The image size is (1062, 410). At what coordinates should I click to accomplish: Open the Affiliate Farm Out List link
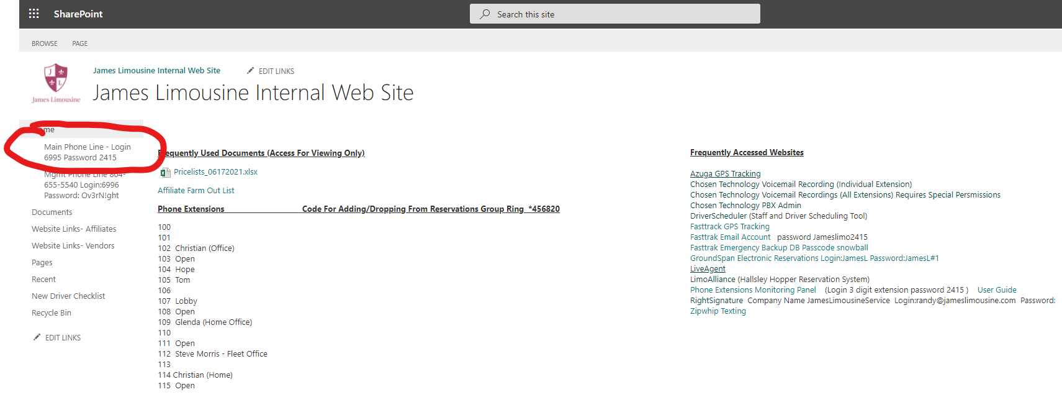pos(196,191)
